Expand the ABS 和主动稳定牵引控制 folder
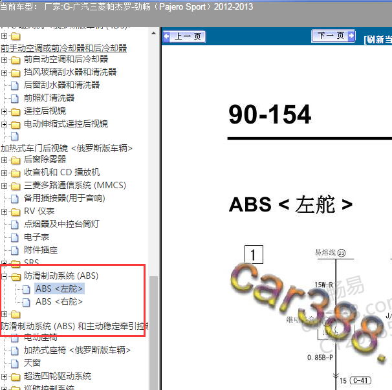The width and height of the screenshot is (392, 390). 4,314
